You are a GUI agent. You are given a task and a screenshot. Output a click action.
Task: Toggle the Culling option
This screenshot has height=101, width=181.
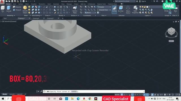click(x=114, y=10)
